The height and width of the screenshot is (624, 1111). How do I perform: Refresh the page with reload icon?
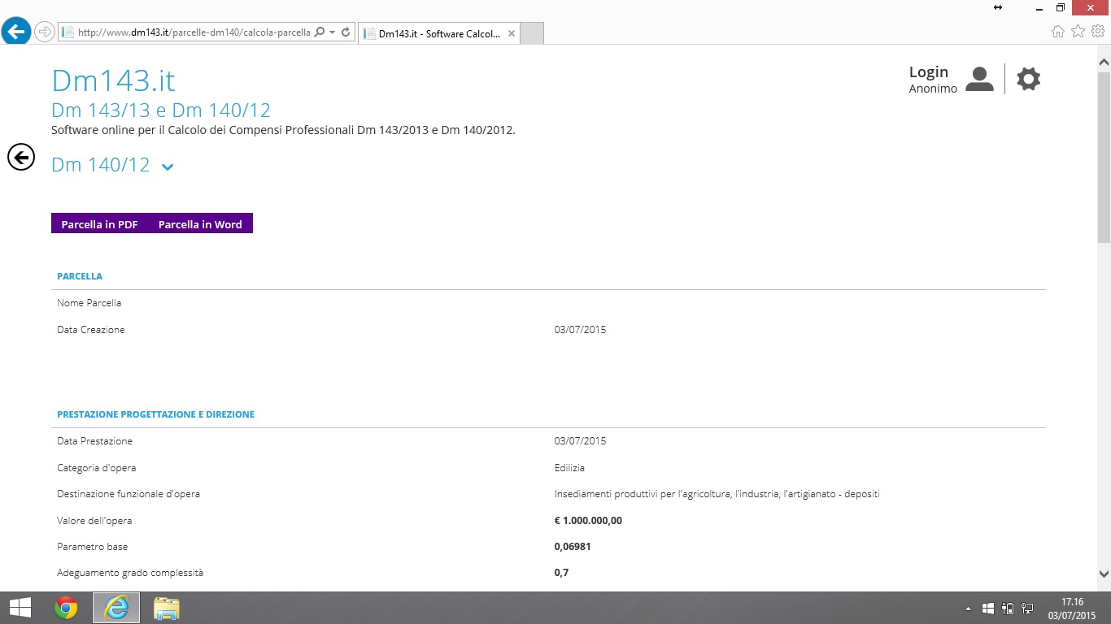point(346,32)
